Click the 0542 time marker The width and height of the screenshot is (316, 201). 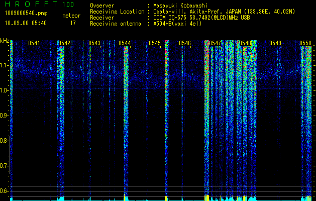(64, 43)
